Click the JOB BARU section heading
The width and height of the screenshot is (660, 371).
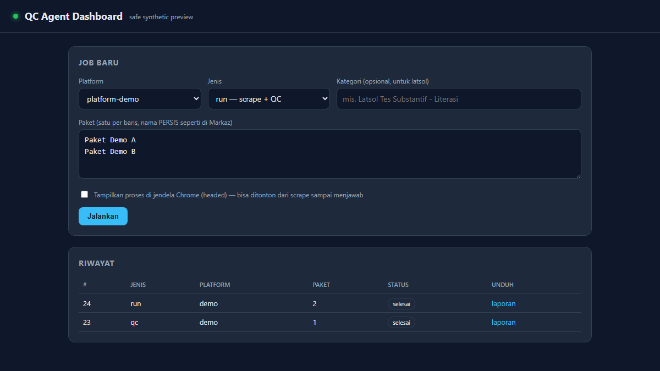tap(98, 63)
